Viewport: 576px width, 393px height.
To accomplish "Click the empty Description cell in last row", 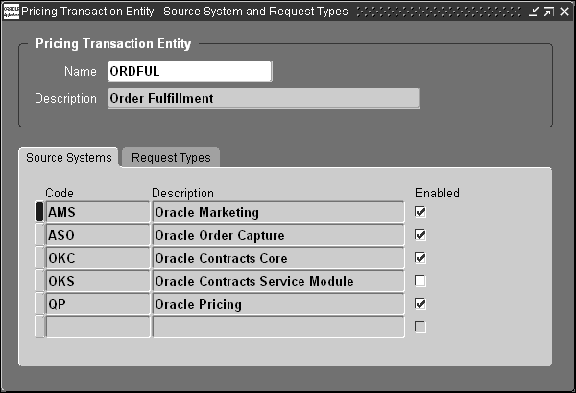I will [x=278, y=327].
